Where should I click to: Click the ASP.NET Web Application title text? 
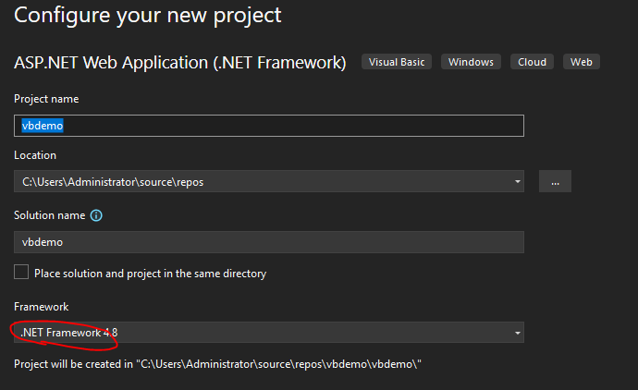click(x=180, y=63)
